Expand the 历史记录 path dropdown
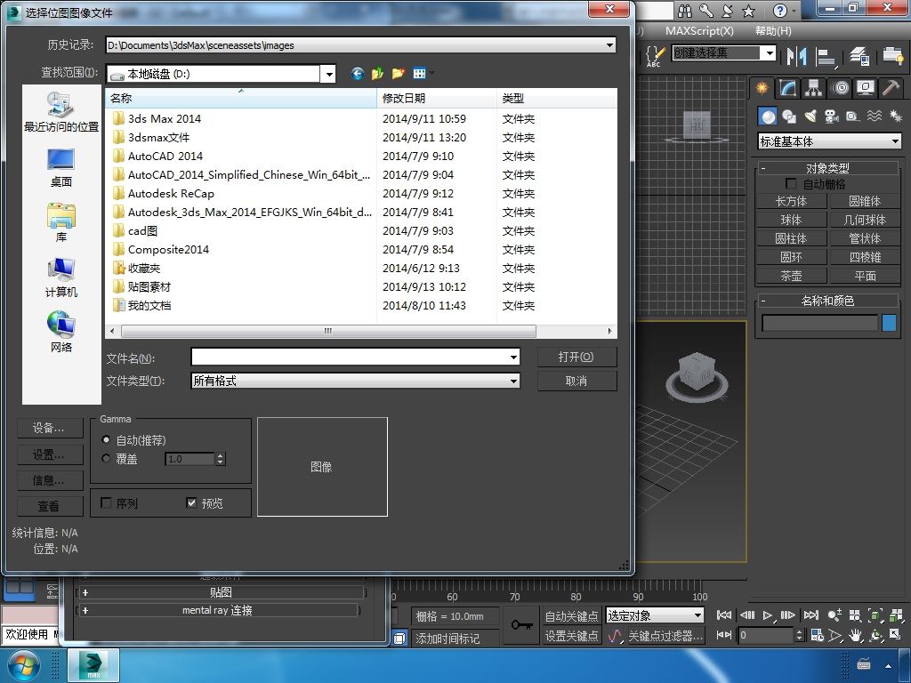The image size is (911, 683). [609, 44]
